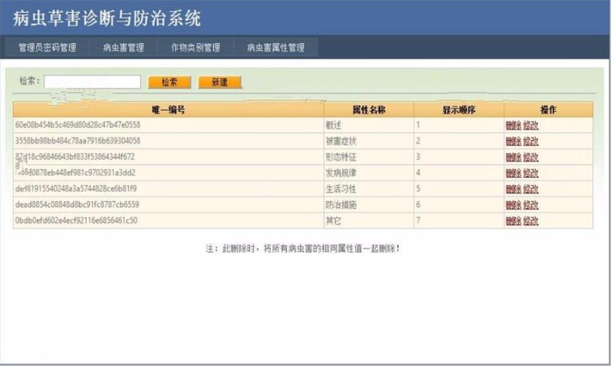Screen dimensions: 611x366
Task: Open 作物类别管理 menu tab
Action: click(x=196, y=47)
